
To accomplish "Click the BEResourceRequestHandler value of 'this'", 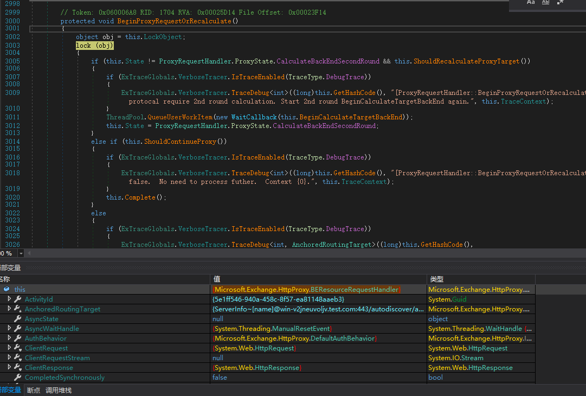I will pos(306,290).
